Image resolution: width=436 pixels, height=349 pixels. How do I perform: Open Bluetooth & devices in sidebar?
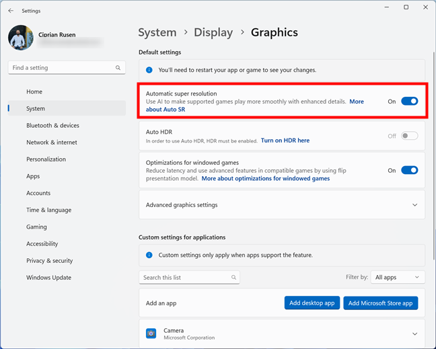click(x=53, y=126)
